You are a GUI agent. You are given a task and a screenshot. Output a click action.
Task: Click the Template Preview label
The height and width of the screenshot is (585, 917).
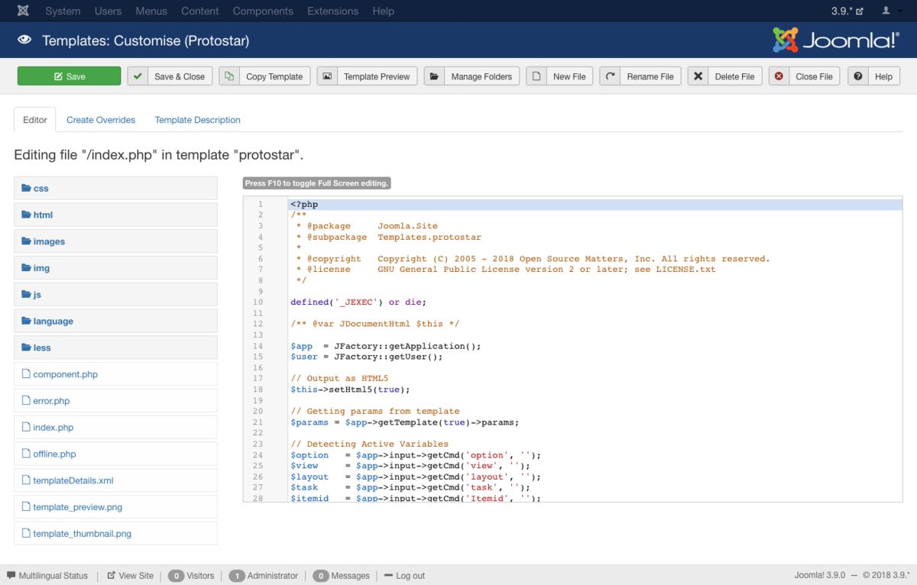(x=377, y=76)
